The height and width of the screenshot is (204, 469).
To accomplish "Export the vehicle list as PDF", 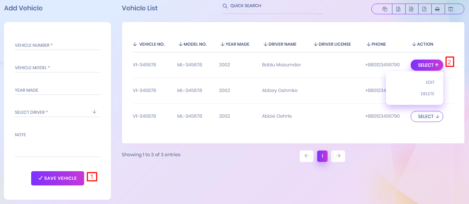I will tap(424, 9).
